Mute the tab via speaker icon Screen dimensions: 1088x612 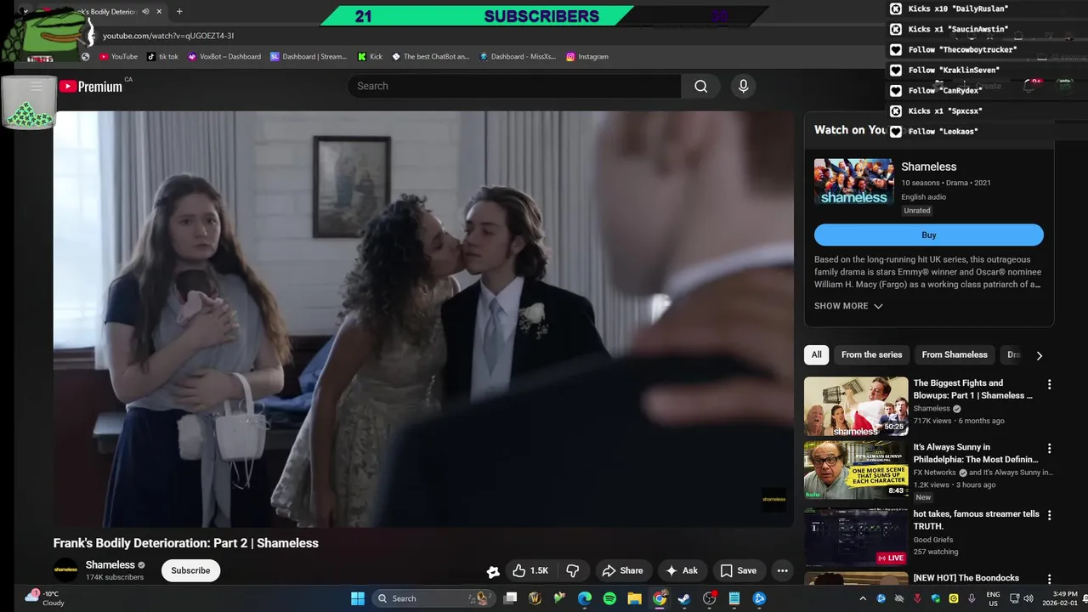click(145, 12)
